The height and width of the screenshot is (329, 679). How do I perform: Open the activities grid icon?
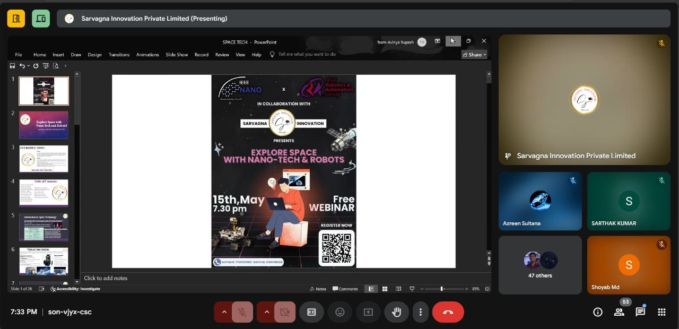click(x=661, y=312)
